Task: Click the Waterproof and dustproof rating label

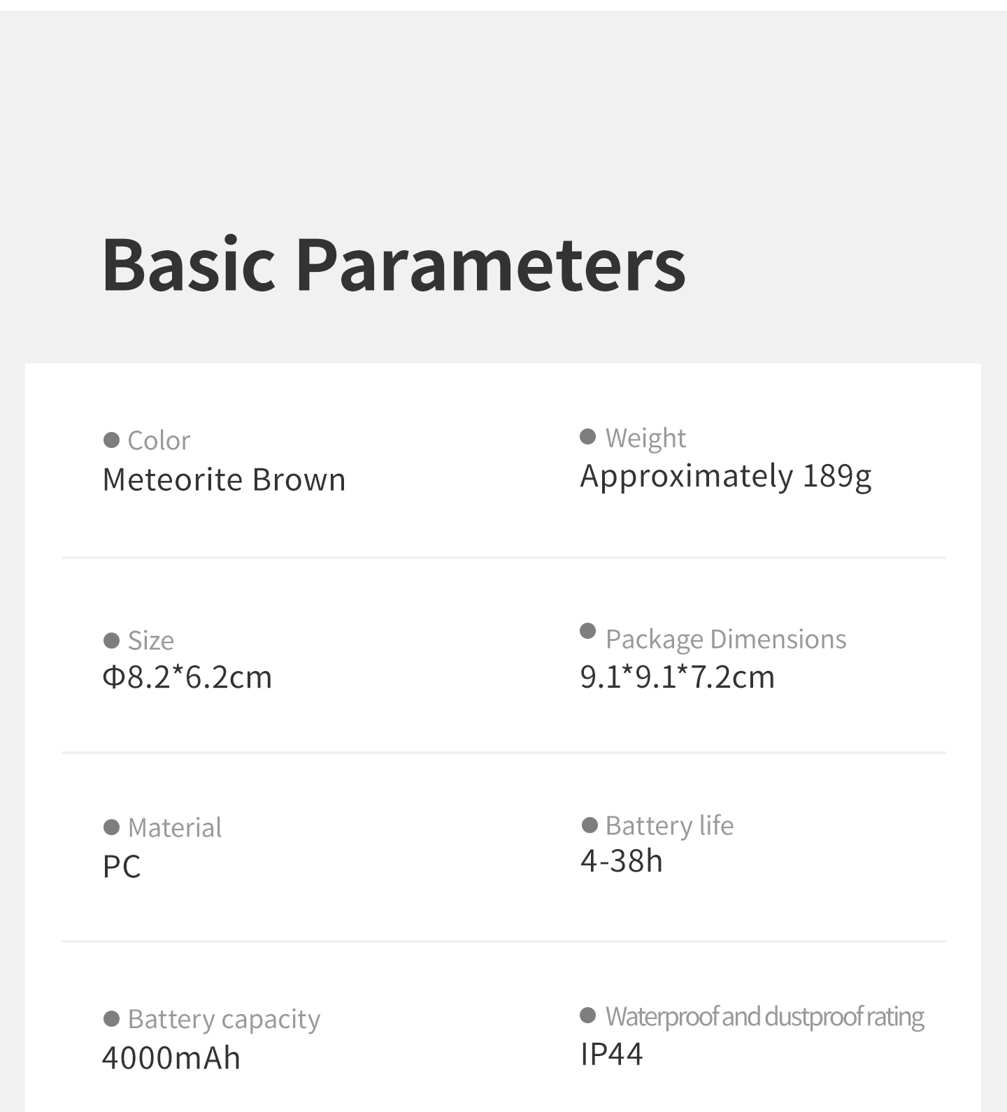Action: click(x=765, y=1016)
